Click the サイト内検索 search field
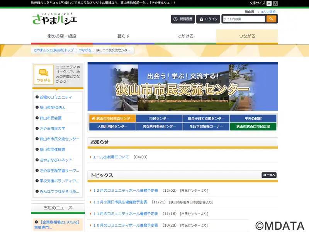Image resolution: width=309 pixels, height=232 pixels. tap(243, 19)
